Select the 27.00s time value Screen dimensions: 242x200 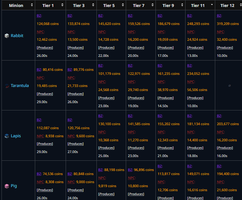(73, 152)
